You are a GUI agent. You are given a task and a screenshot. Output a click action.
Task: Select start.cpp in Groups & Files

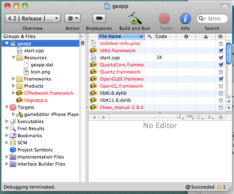point(34,50)
